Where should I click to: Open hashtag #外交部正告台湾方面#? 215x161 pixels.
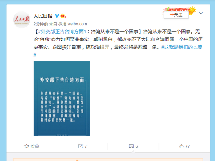[62, 32]
